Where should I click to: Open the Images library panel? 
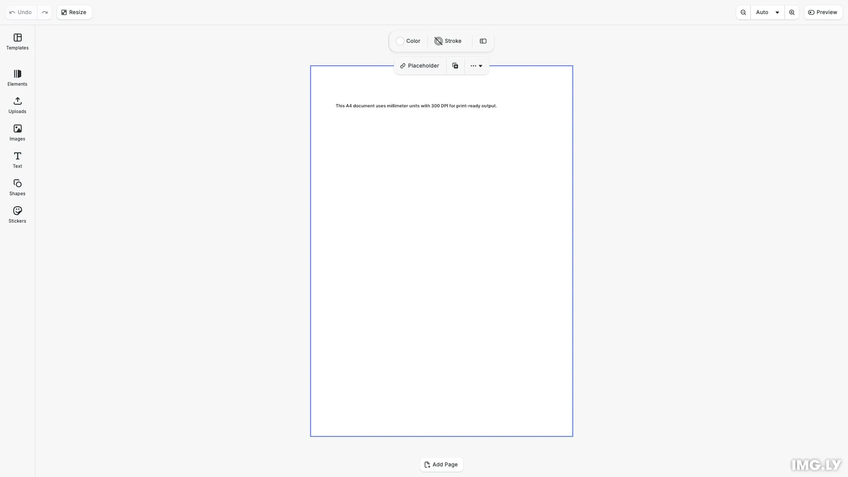point(17,132)
